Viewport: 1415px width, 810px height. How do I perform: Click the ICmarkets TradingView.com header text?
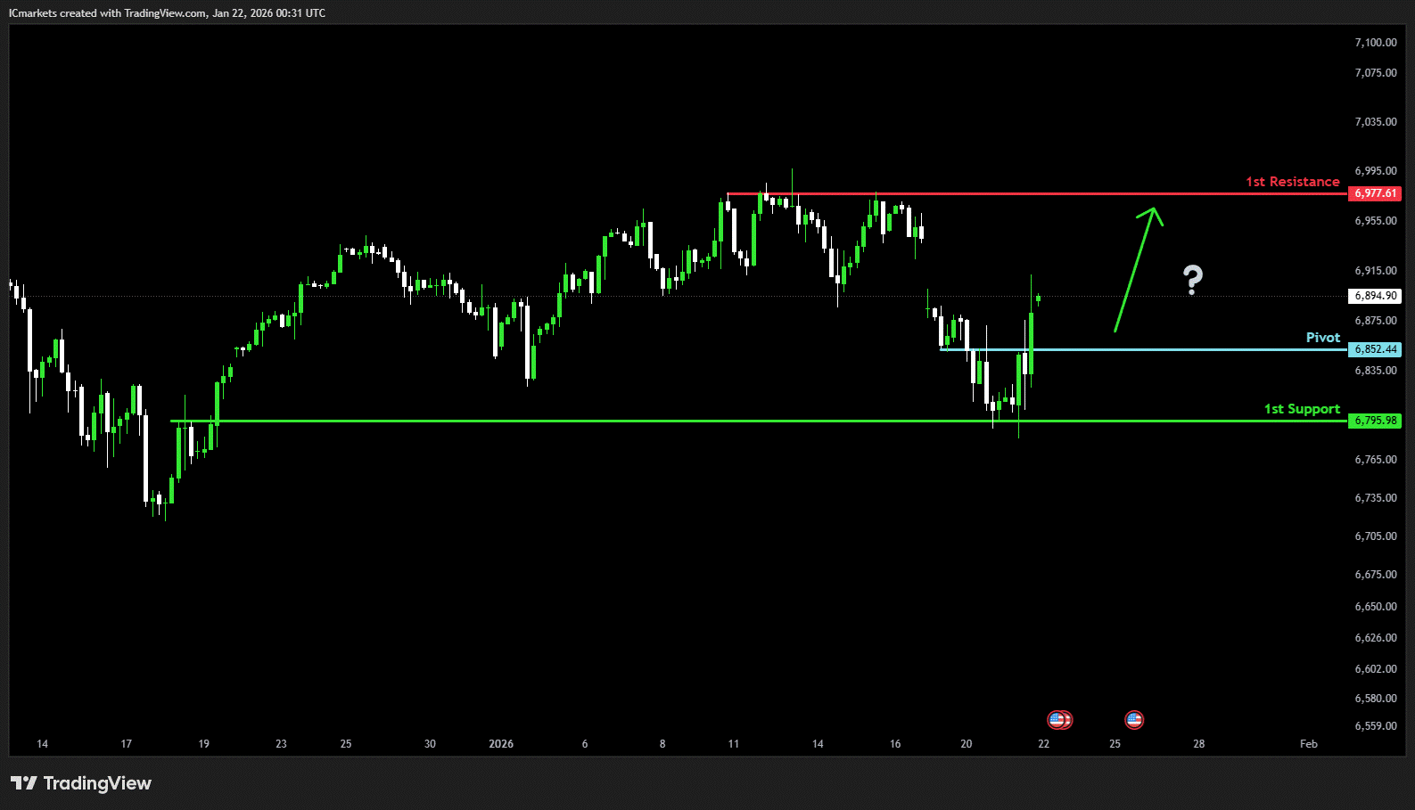click(x=167, y=13)
